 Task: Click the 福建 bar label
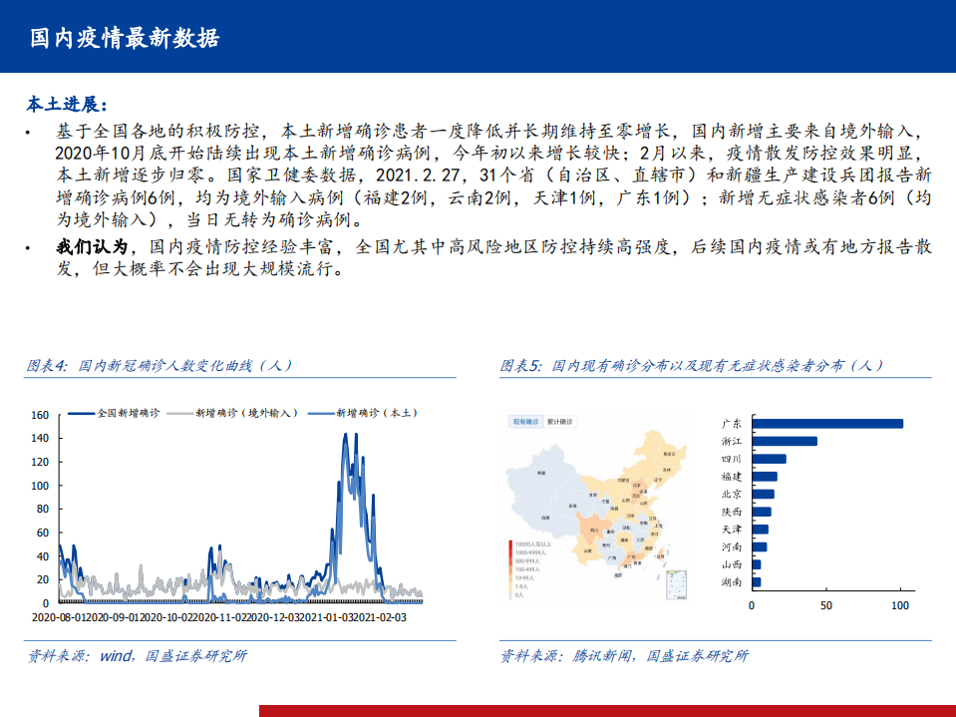coord(731,477)
